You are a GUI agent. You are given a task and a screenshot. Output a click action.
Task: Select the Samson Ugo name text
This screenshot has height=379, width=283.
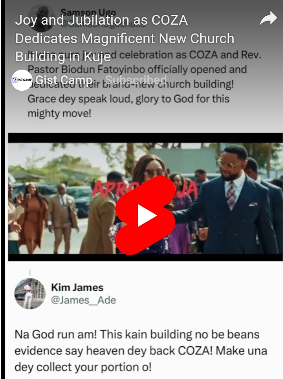click(x=88, y=11)
